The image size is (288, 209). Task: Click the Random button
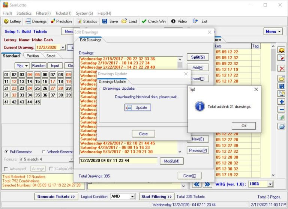39,66
